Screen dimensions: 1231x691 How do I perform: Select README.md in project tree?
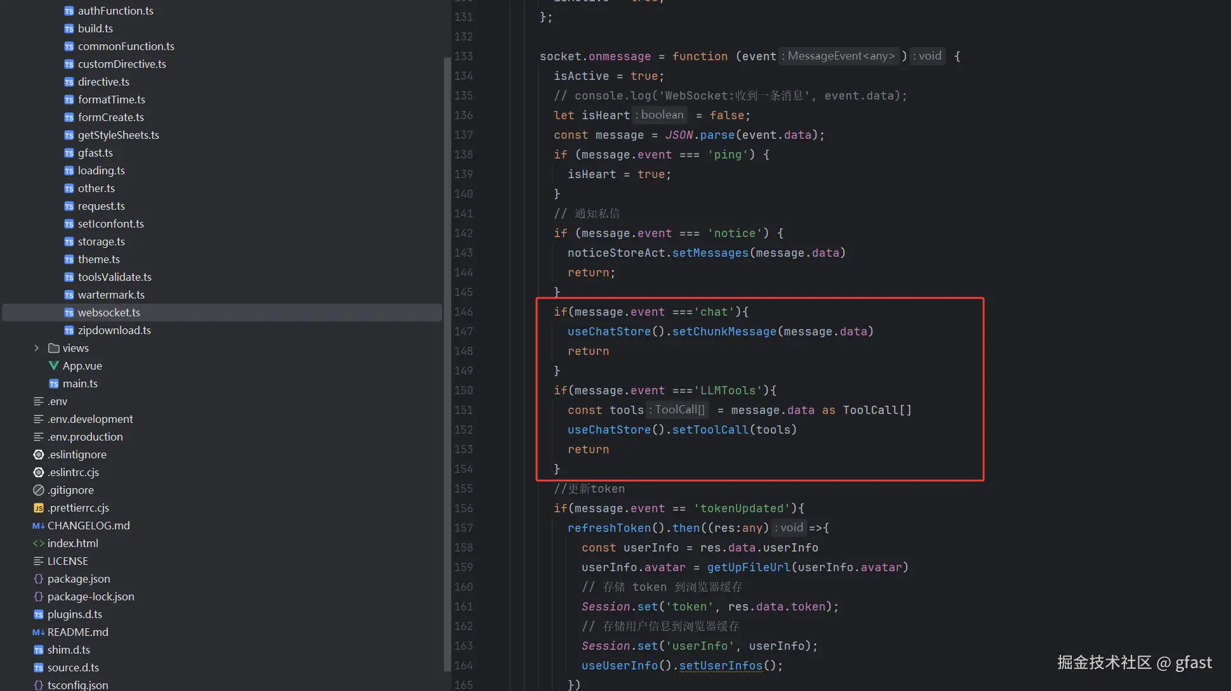pyautogui.click(x=77, y=632)
